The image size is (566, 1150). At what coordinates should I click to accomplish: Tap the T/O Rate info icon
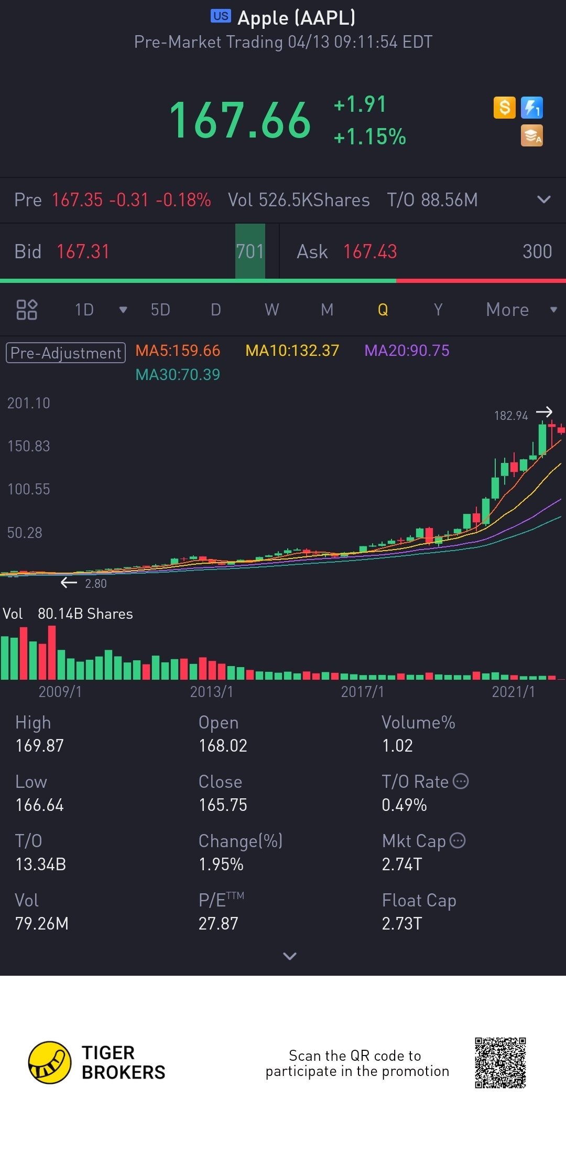460,781
